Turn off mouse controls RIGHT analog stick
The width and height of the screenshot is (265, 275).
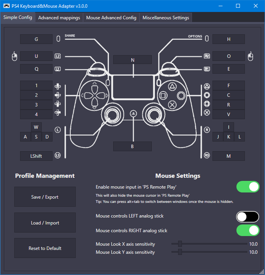[248, 230]
